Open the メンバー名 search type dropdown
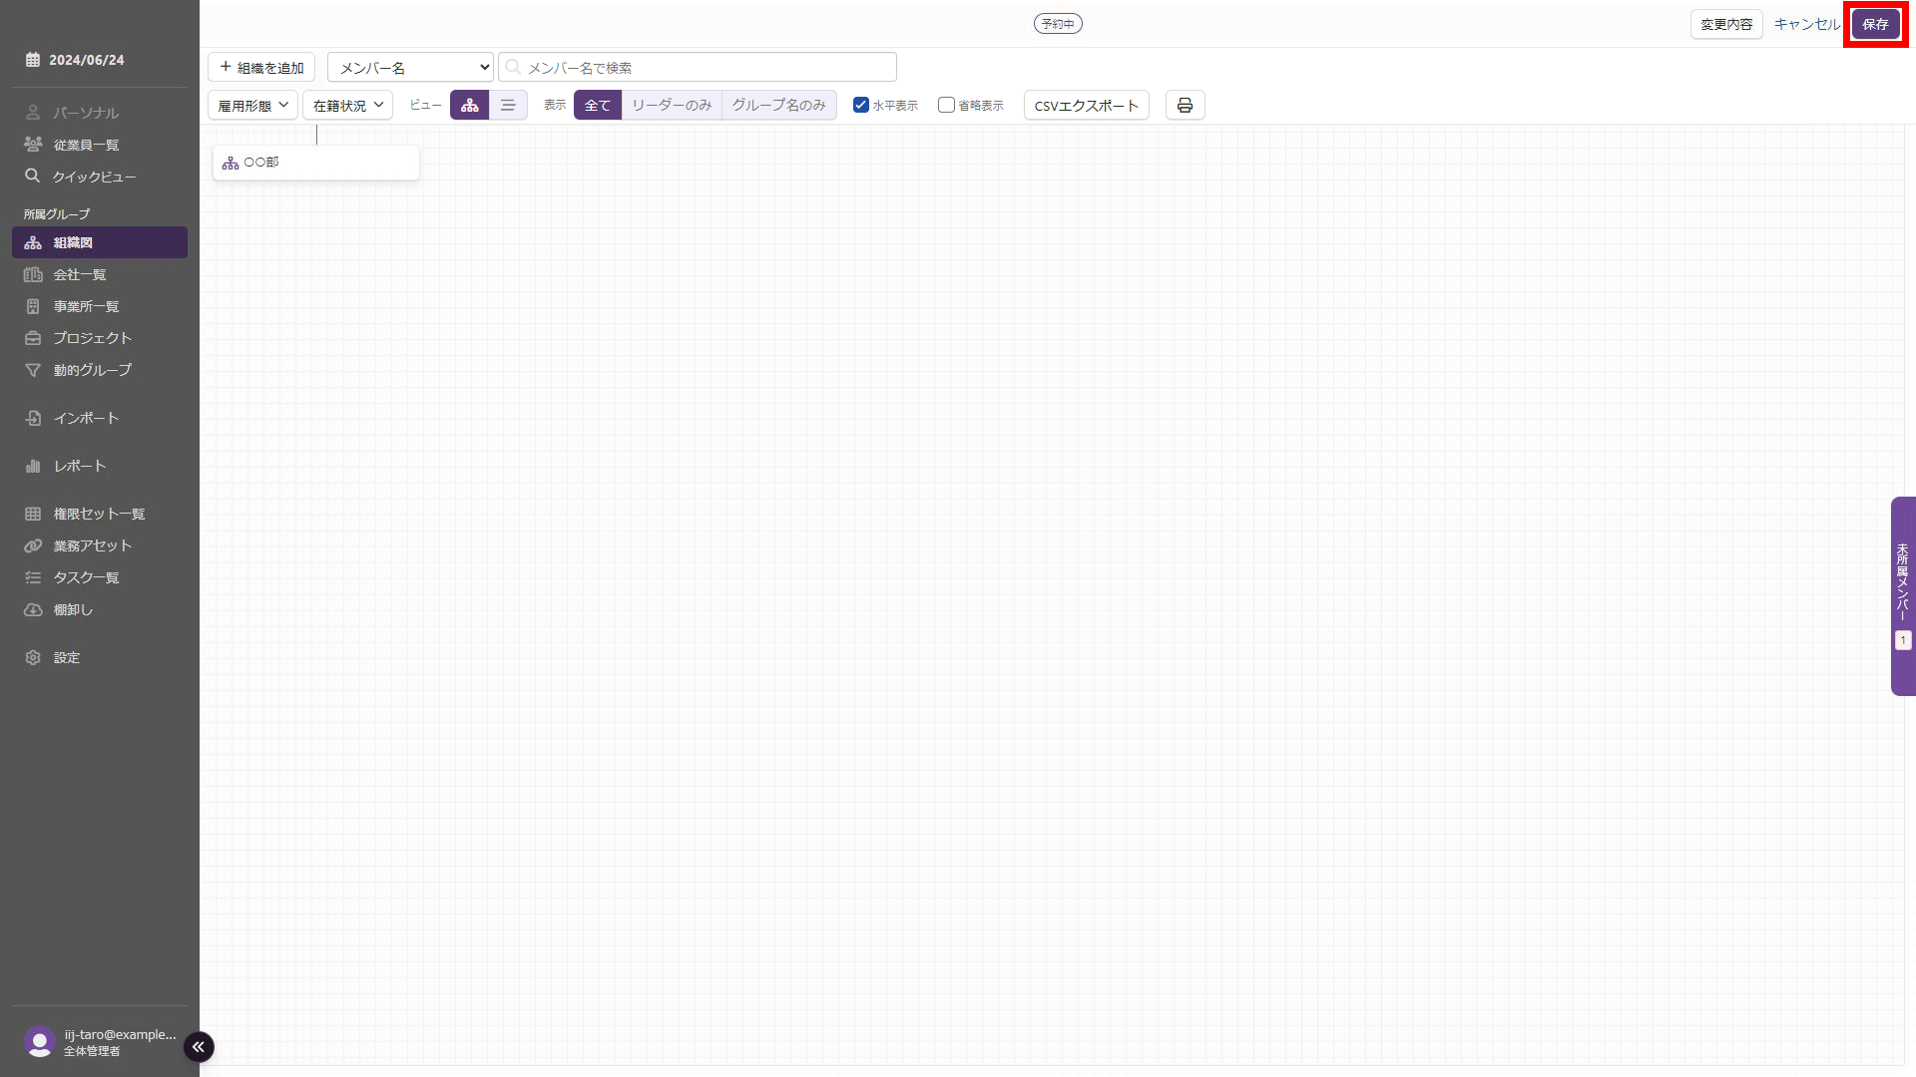This screenshot has width=1916, height=1077. [x=410, y=67]
